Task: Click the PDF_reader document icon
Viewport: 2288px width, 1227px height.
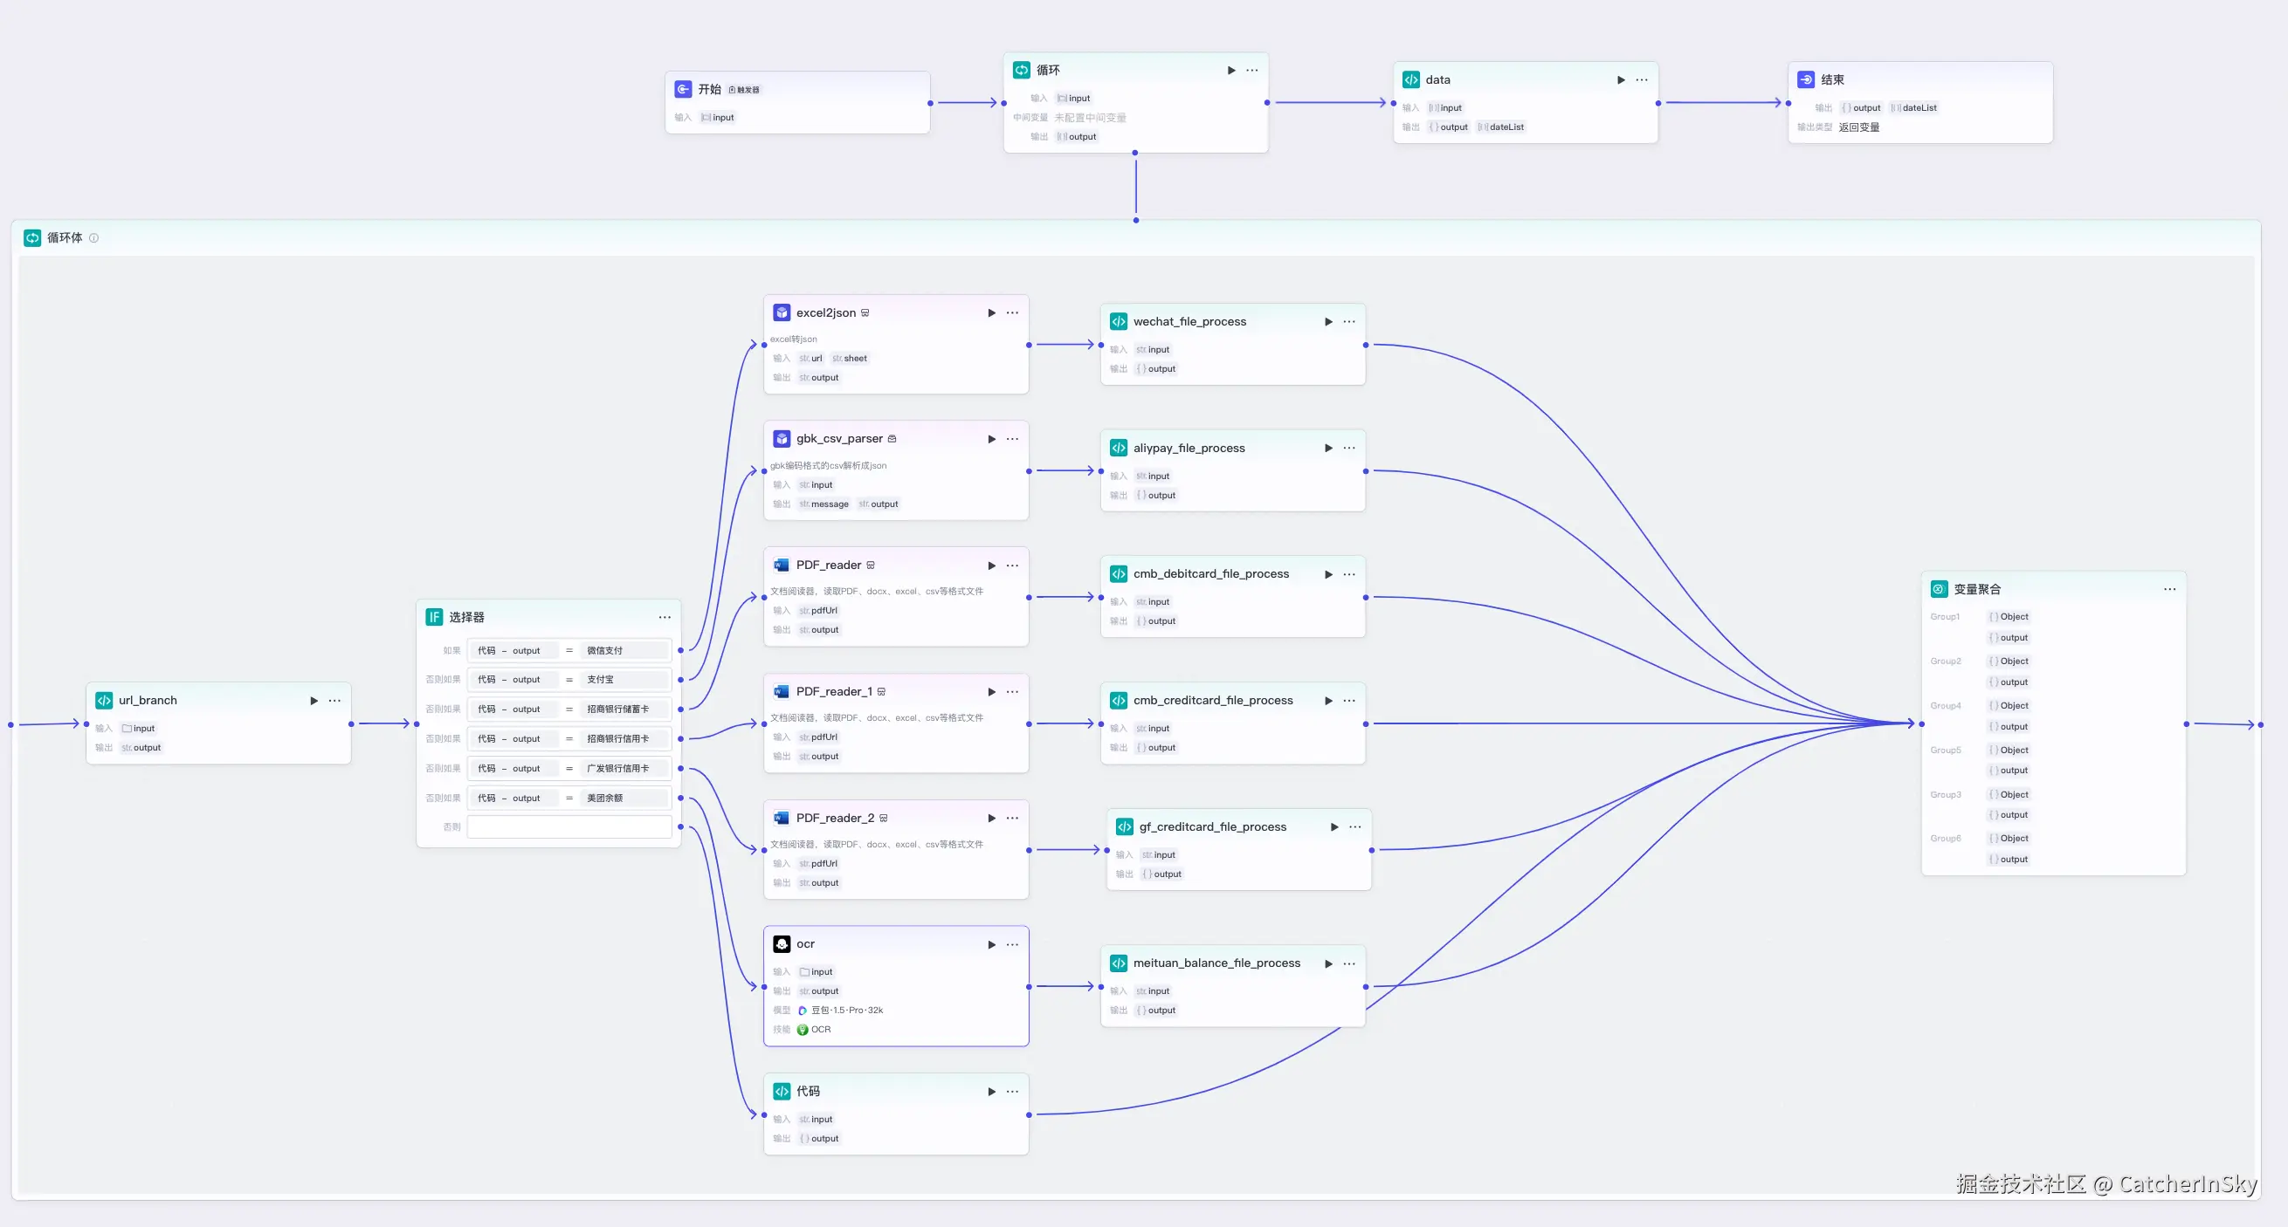Action: [781, 565]
